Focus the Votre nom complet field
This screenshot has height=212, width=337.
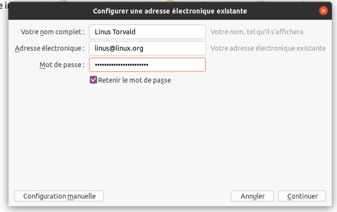coord(147,32)
